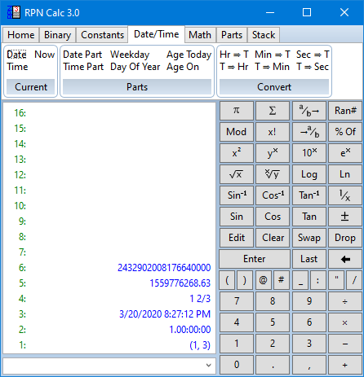Click the % Of button

(x=345, y=132)
